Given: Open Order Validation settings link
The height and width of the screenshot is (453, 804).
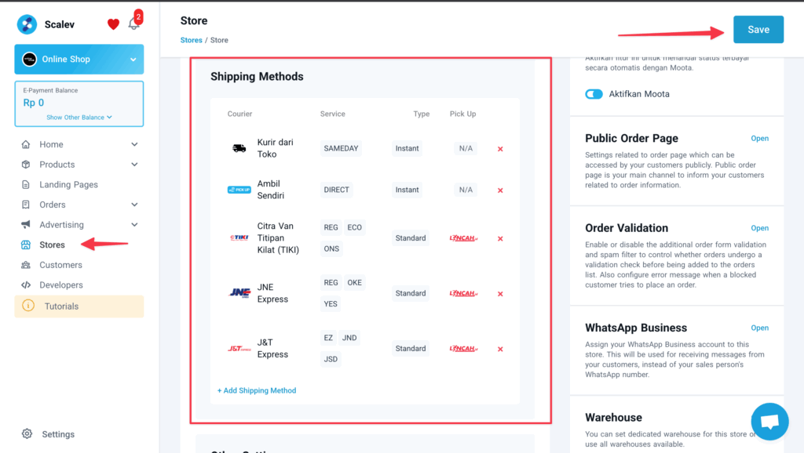Looking at the screenshot, I should [759, 228].
